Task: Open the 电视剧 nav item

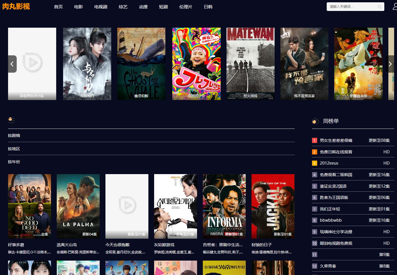Action: (x=101, y=7)
